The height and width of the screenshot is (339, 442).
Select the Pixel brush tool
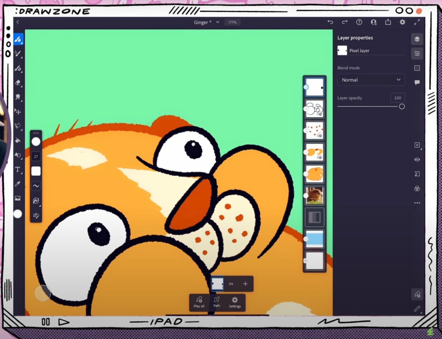tap(18, 39)
